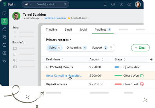The width and height of the screenshot is (155, 108).
Task: Click the Pipelines count badge 8
Action: 109,30
